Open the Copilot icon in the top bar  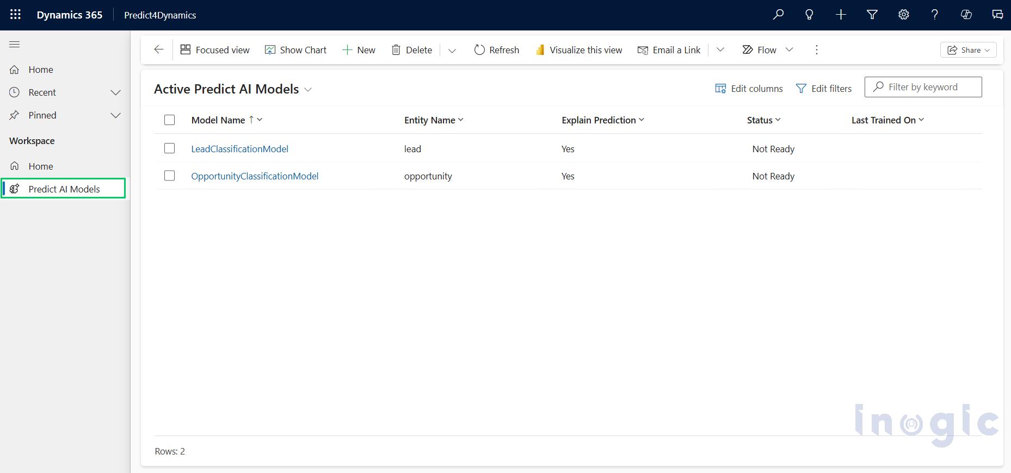coord(966,15)
